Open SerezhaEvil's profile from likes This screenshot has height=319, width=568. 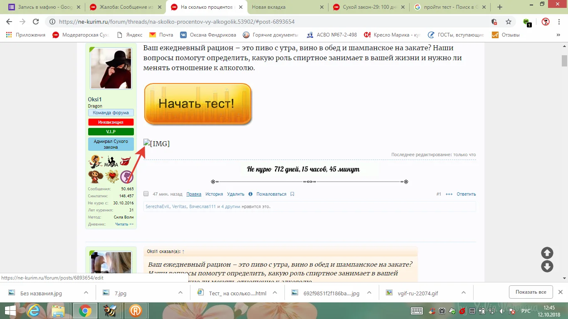[x=157, y=206]
